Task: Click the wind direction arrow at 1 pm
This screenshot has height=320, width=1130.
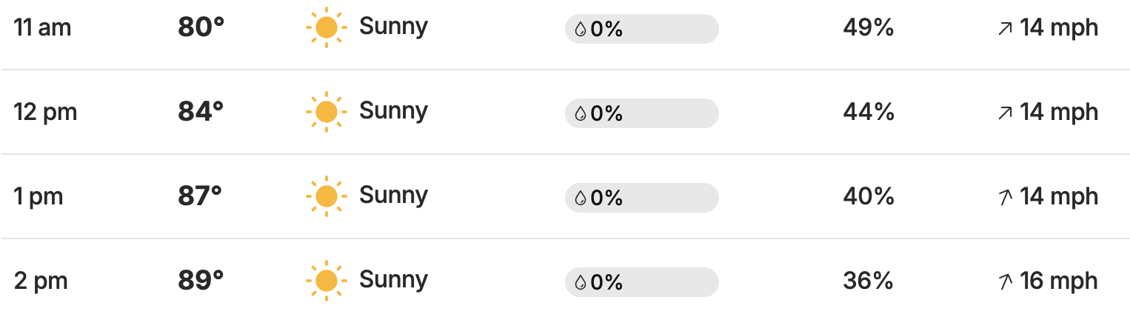Action: [x=1005, y=198]
